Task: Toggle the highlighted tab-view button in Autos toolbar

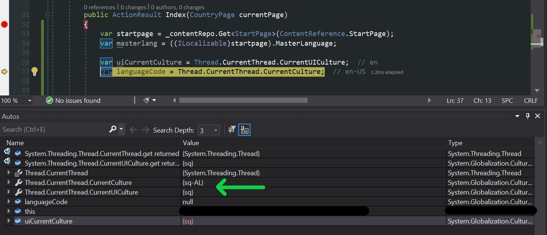Action: pyautogui.click(x=244, y=130)
